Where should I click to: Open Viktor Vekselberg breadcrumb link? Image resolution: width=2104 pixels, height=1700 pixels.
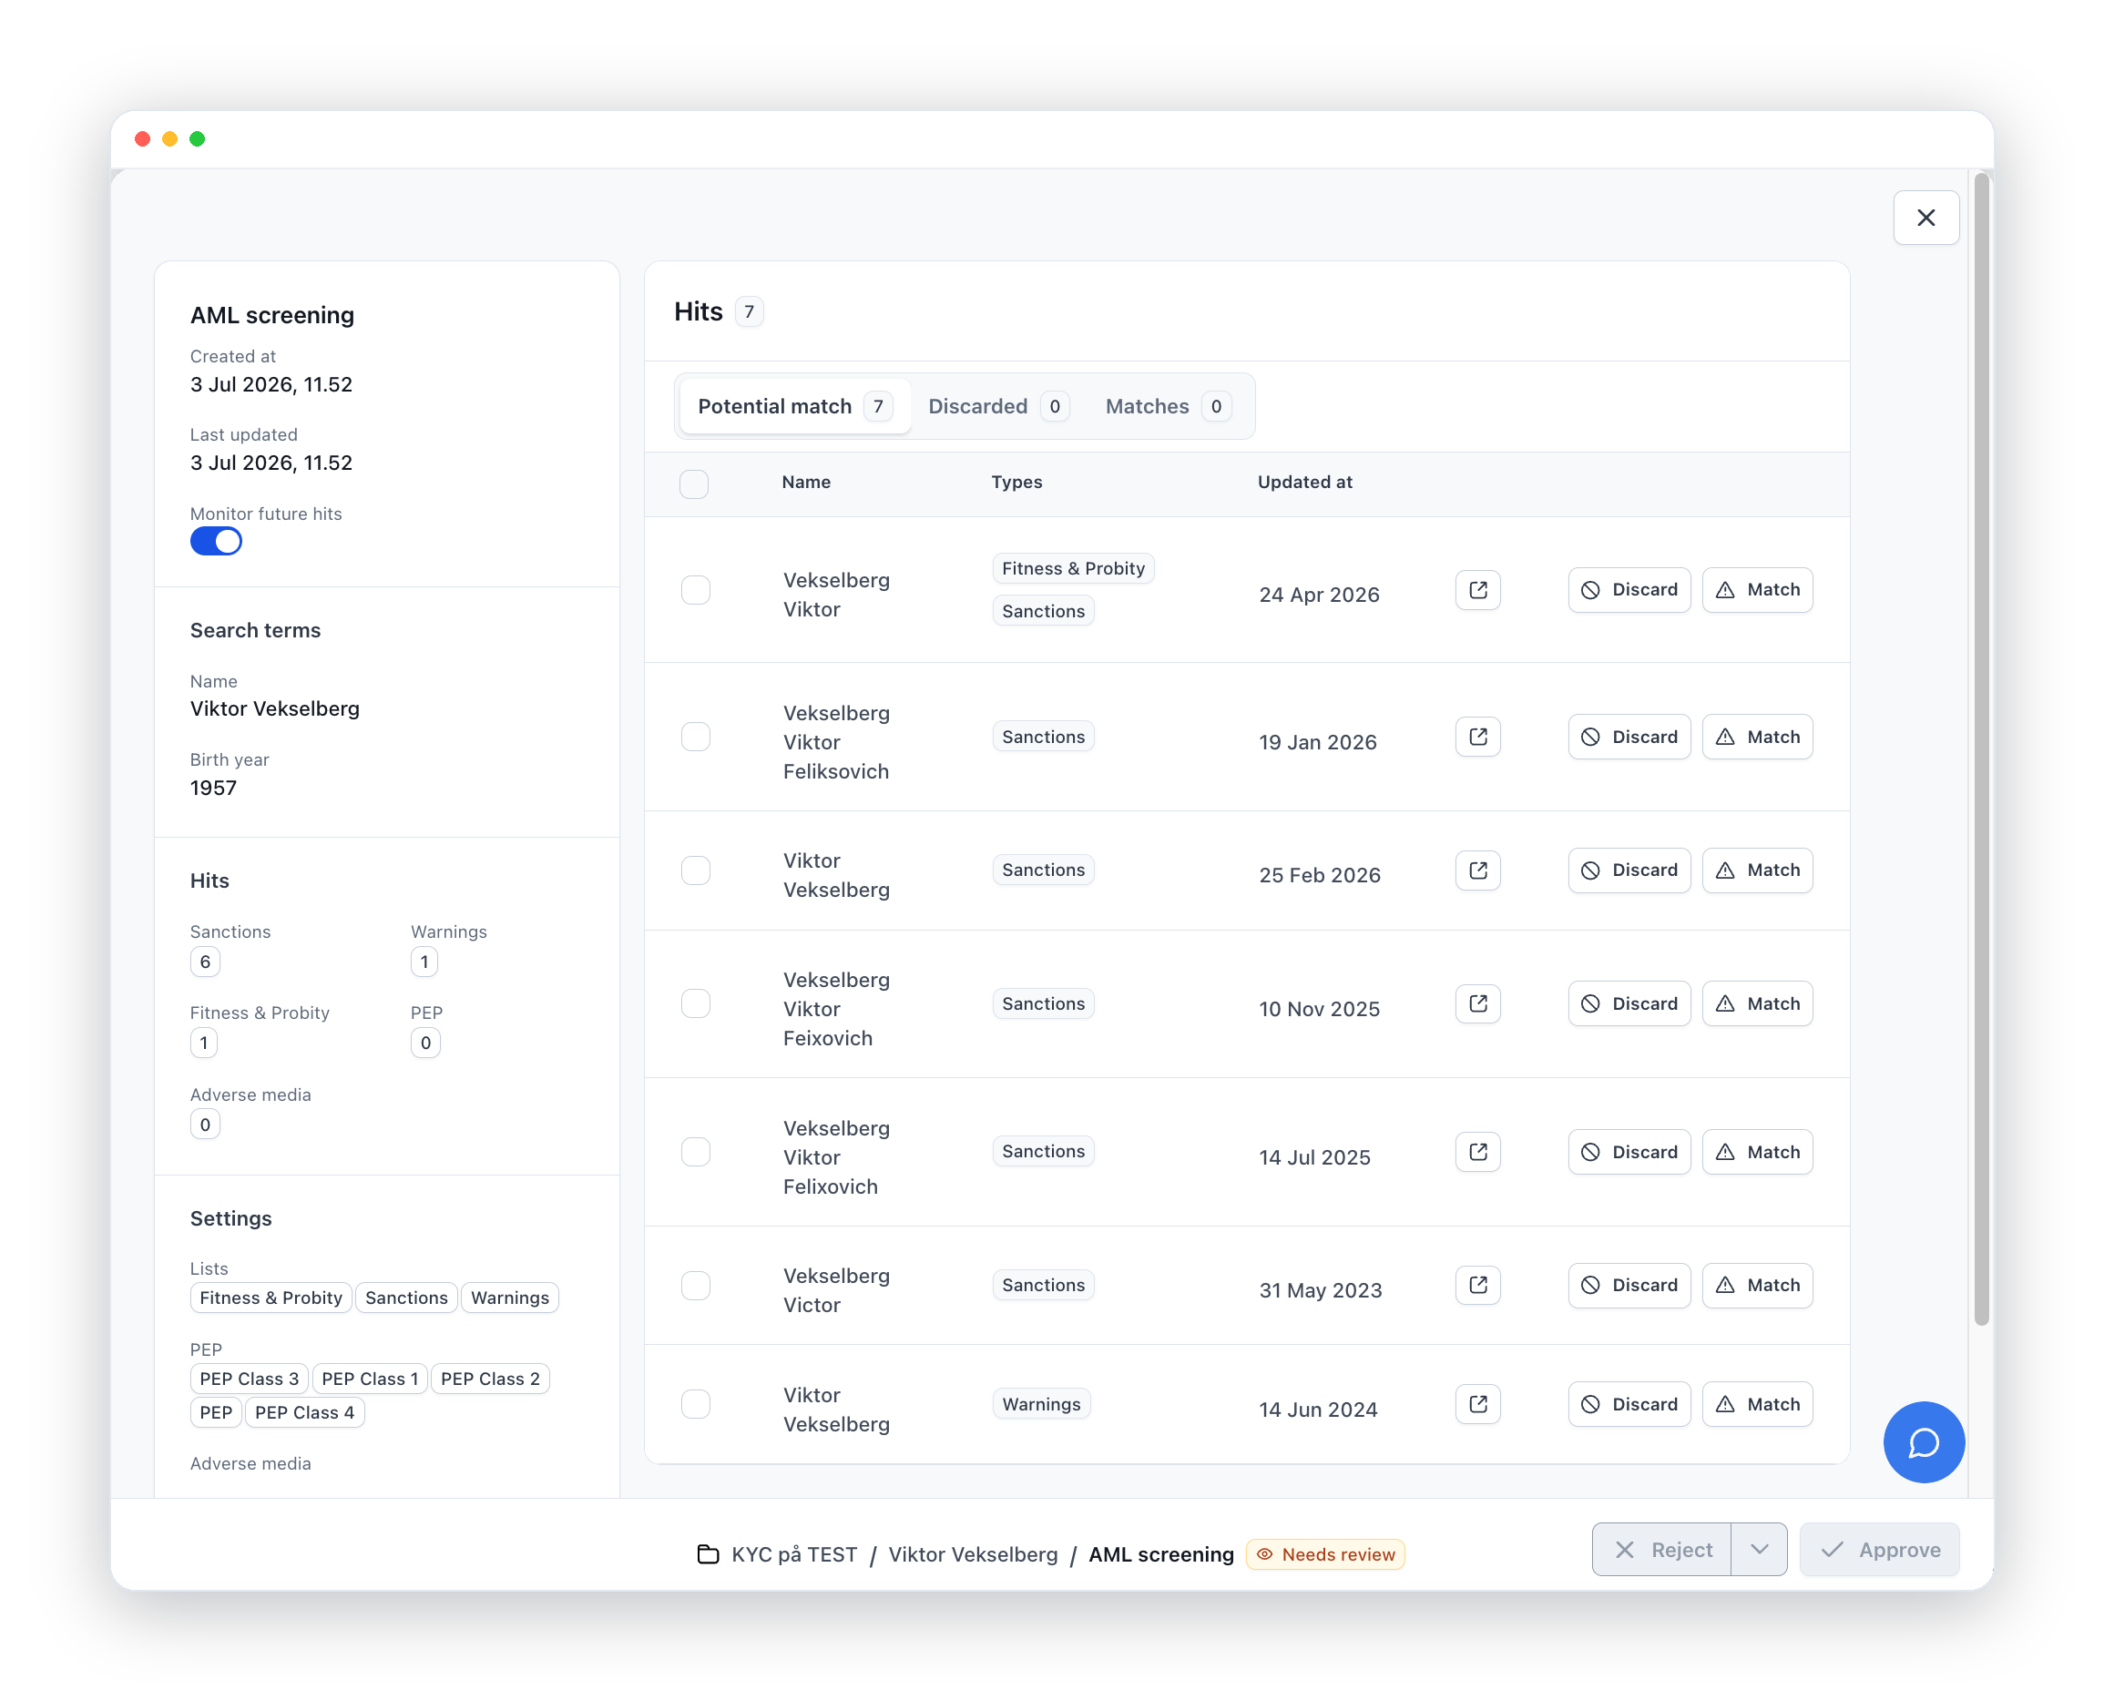pos(972,1554)
